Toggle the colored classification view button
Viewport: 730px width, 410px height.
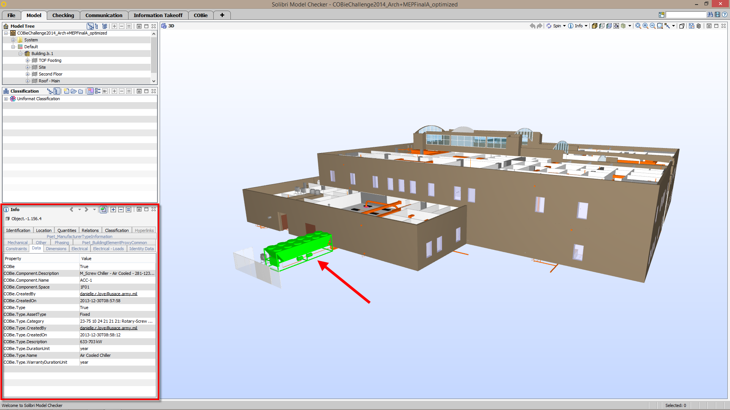pyautogui.click(x=90, y=91)
